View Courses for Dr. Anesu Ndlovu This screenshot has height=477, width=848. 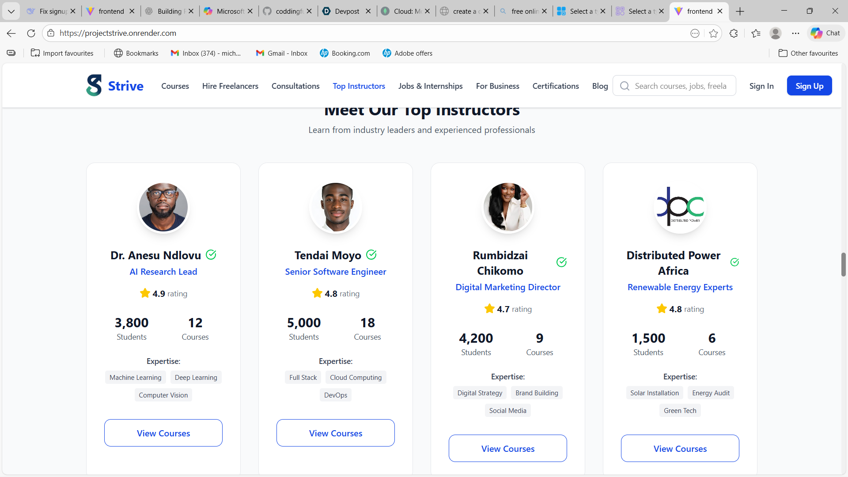(163, 433)
